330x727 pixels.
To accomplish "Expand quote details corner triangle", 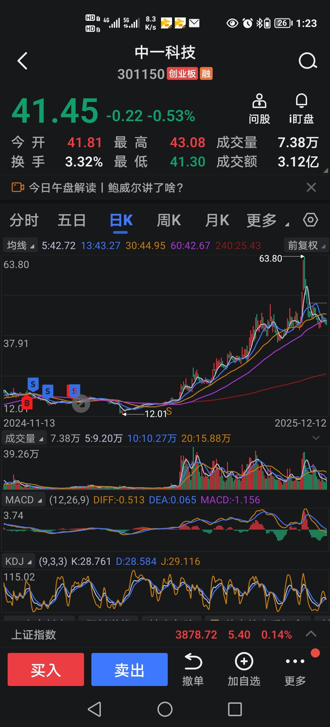I will pyautogui.click(x=326, y=170).
